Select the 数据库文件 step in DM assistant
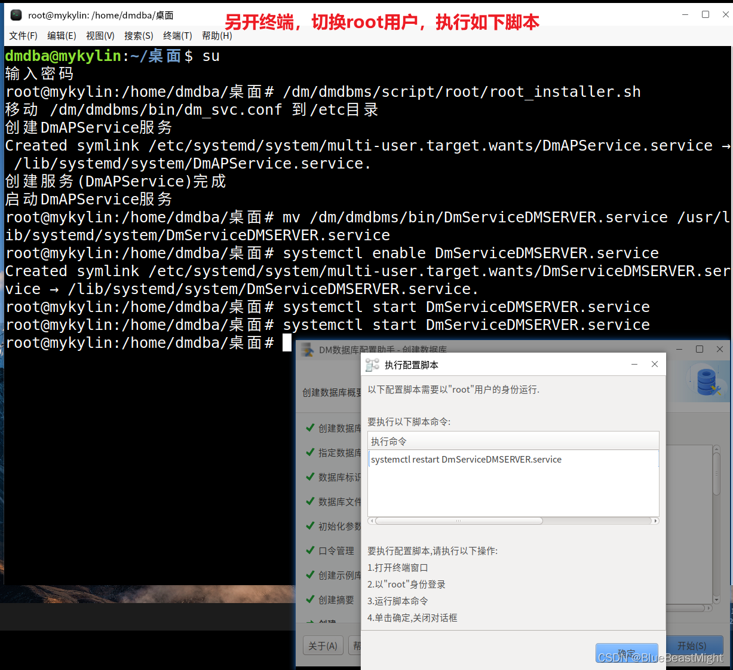This screenshot has height=670, width=733. 339,501
